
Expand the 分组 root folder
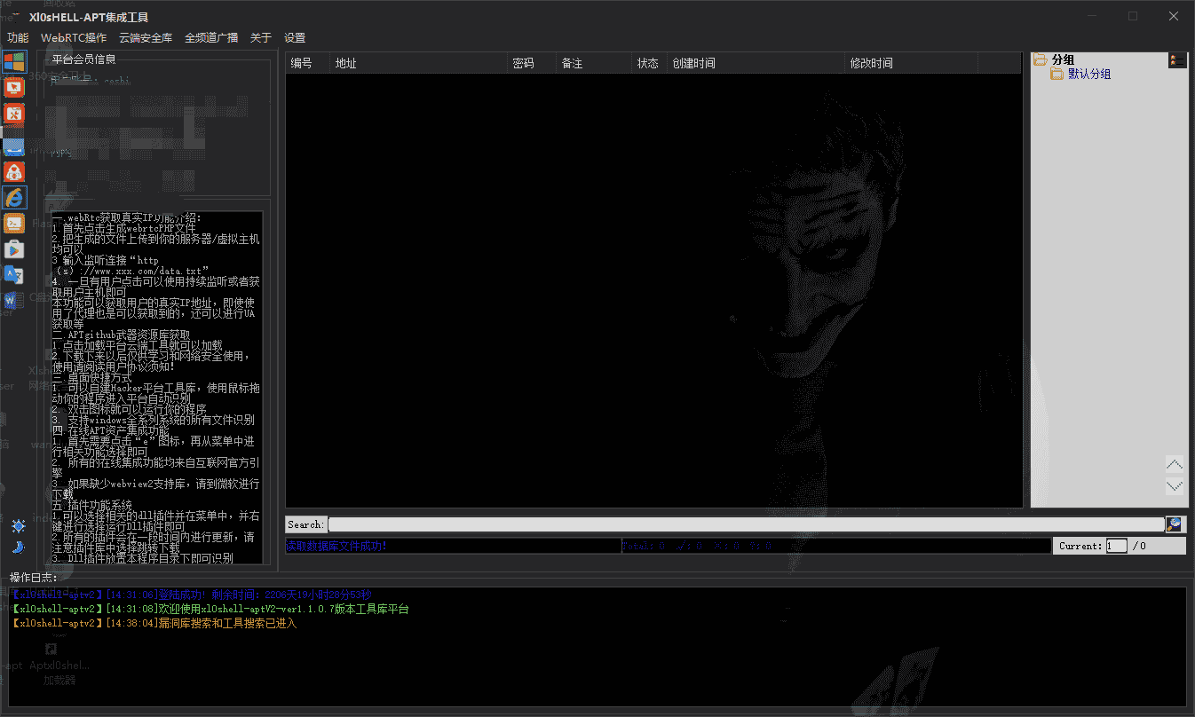coord(1040,59)
